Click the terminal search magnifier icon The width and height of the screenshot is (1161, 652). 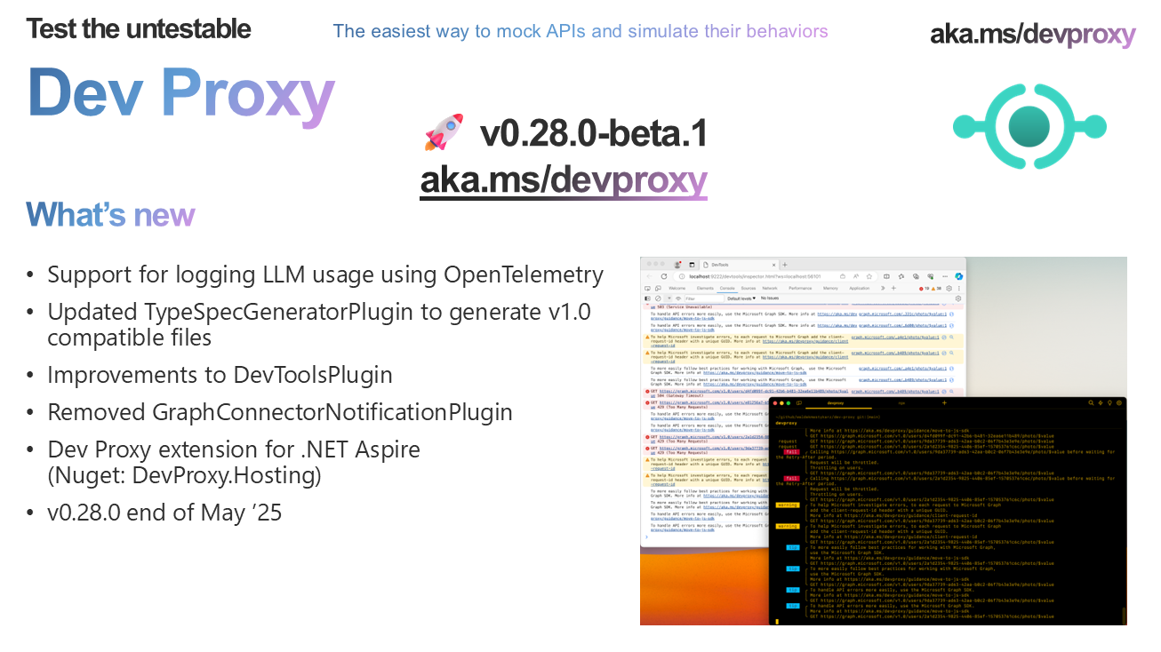pos(1091,403)
